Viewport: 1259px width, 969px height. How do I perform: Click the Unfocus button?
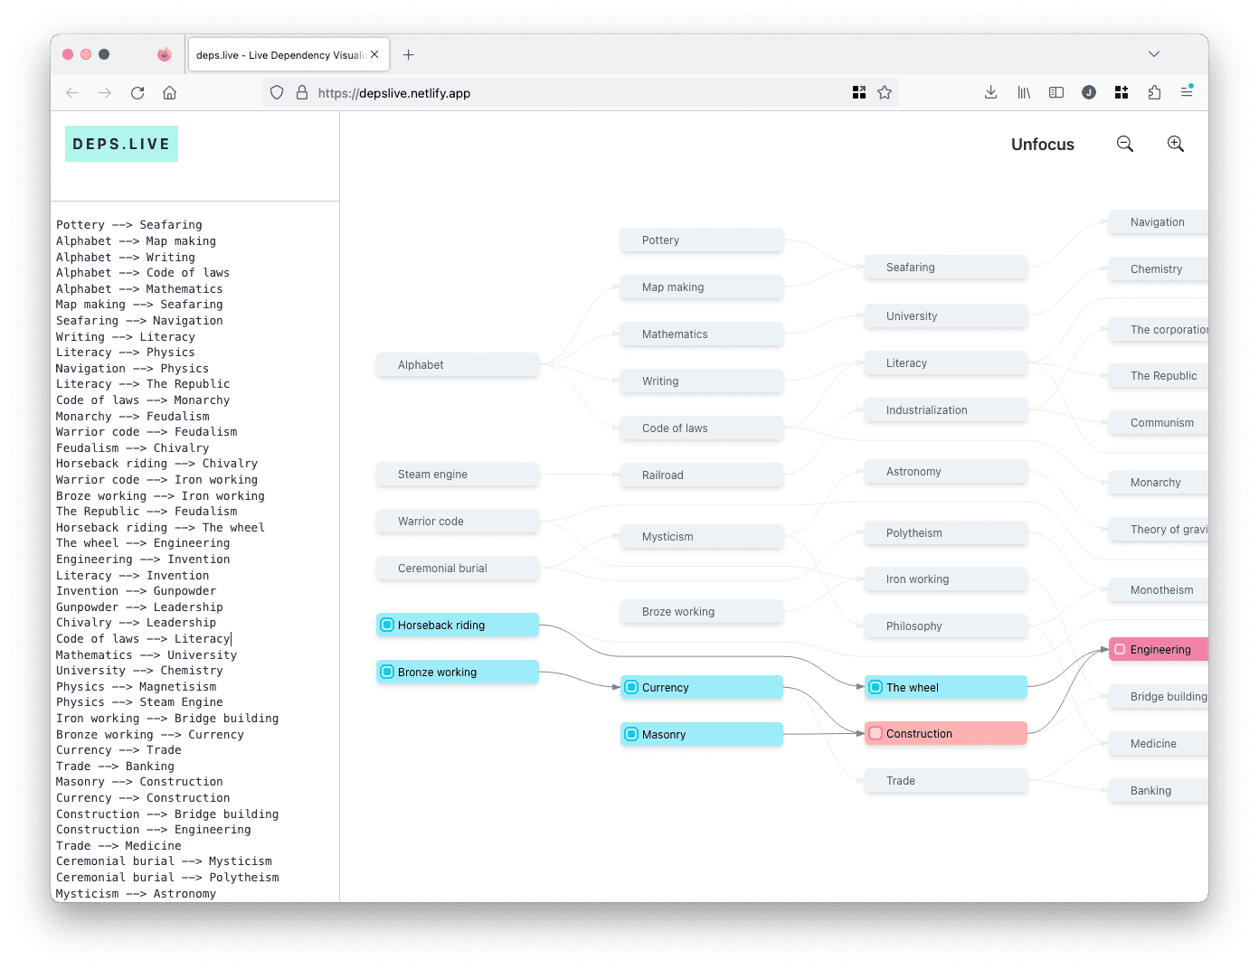coord(1042,145)
